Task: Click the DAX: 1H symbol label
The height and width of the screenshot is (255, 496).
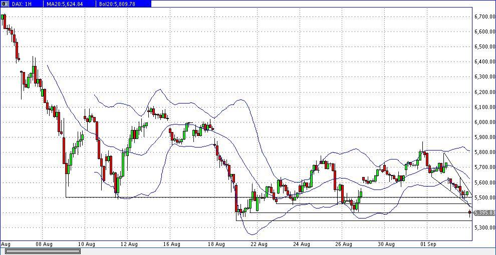Action: (x=21, y=4)
